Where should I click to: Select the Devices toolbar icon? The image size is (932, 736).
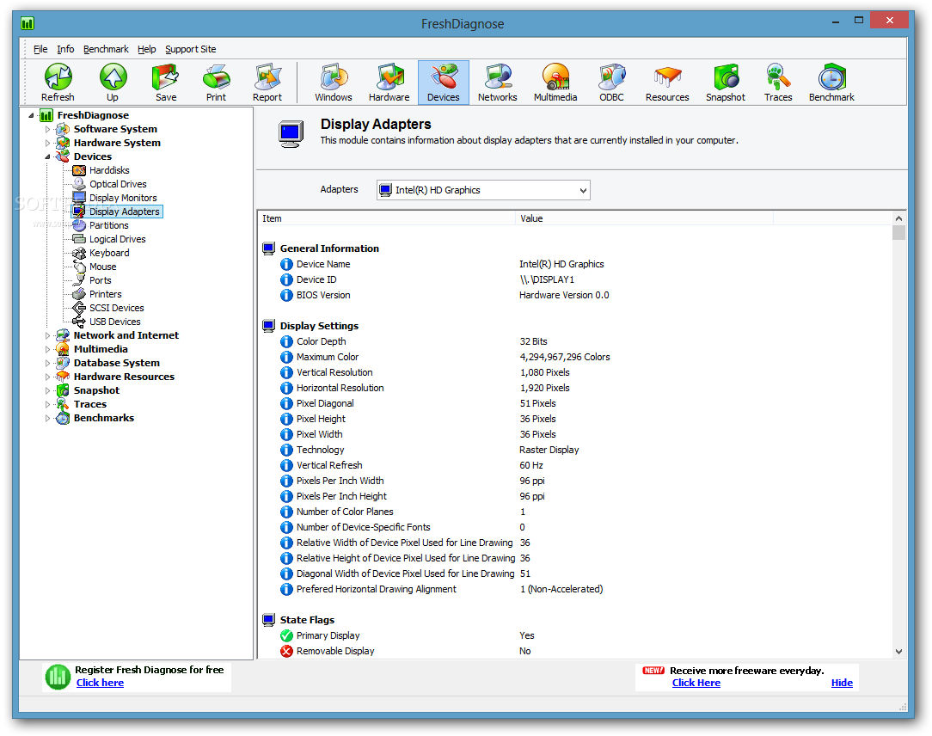(x=444, y=83)
